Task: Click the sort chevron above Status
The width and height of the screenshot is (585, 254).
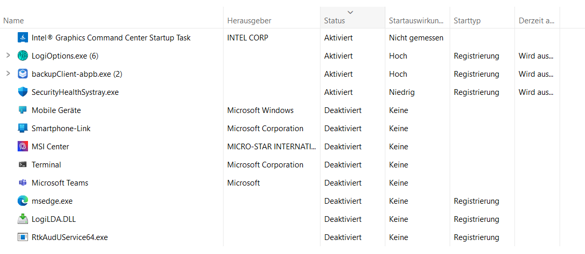Action: 351,12
